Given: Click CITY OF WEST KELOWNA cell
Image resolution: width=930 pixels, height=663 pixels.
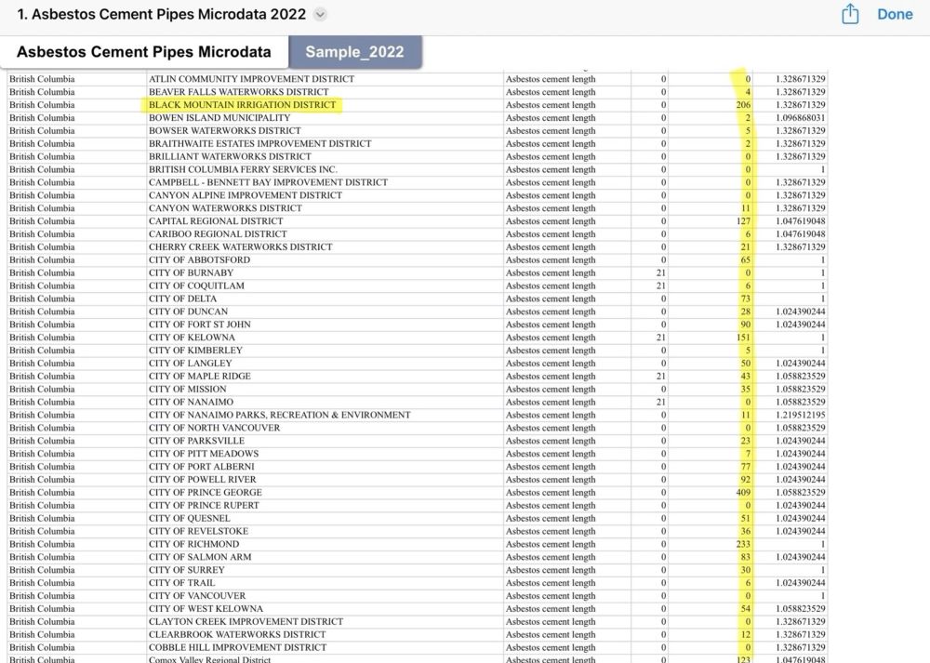Looking at the screenshot, I should click(325, 609).
